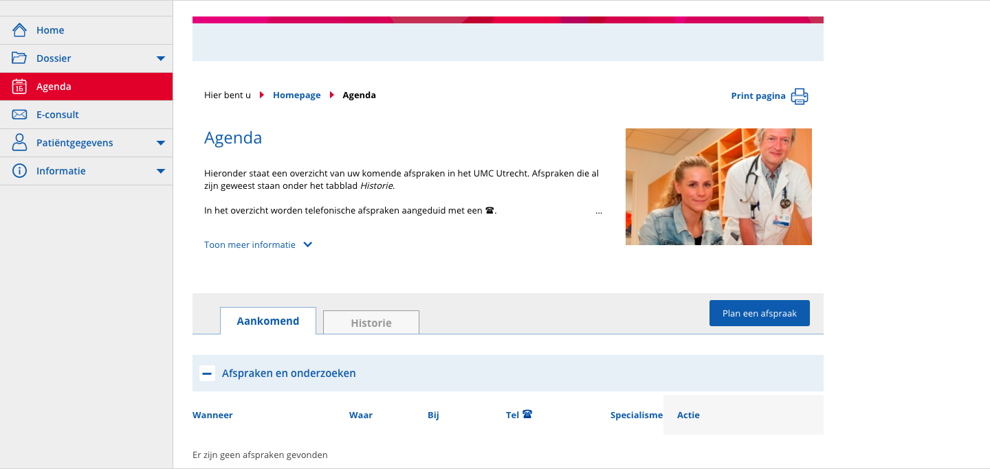Image resolution: width=990 pixels, height=469 pixels.
Task: Expand the Dossier submenu arrow
Action: coord(161,58)
